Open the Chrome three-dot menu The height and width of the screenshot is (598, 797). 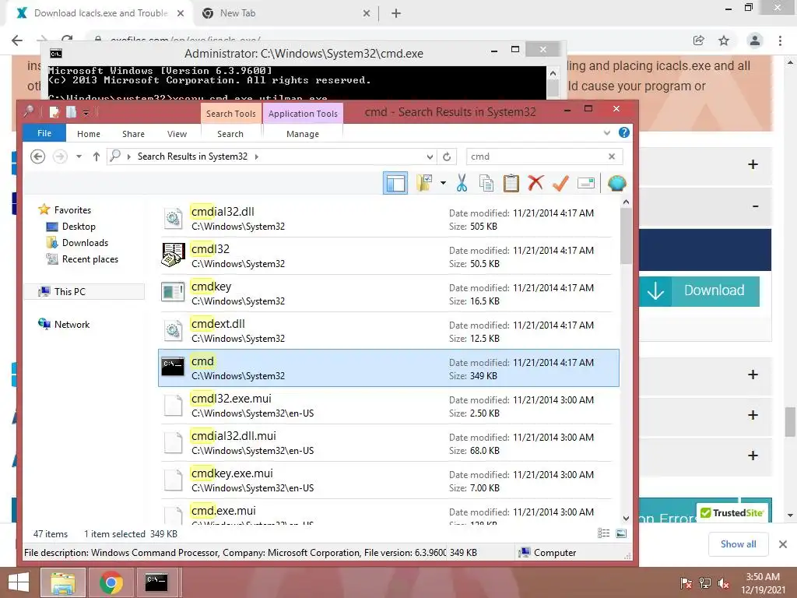point(780,40)
